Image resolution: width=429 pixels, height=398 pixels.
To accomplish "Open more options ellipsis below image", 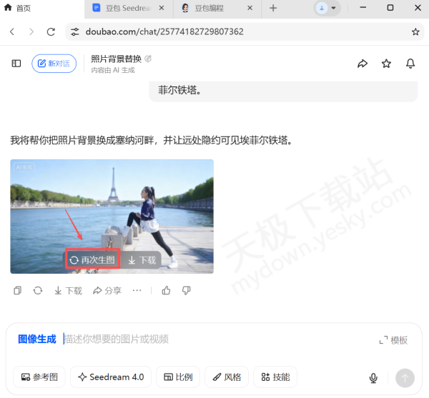I will point(137,291).
